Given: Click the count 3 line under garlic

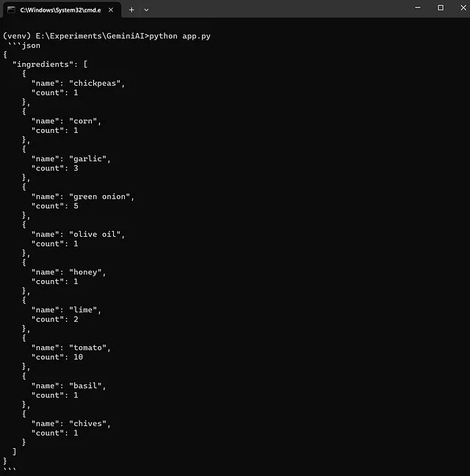Looking at the screenshot, I should pyautogui.click(x=55, y=168).
